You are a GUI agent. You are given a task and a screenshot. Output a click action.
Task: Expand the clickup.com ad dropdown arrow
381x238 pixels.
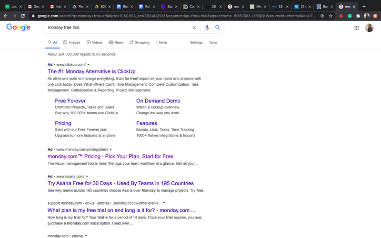click(89, 65)
